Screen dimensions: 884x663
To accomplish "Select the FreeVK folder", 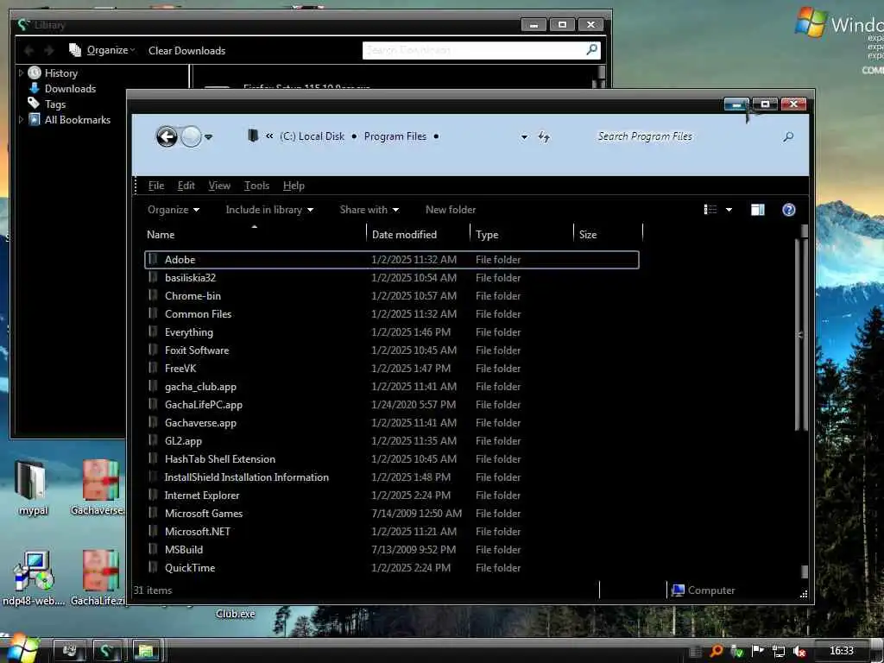I will click(392, 368).
